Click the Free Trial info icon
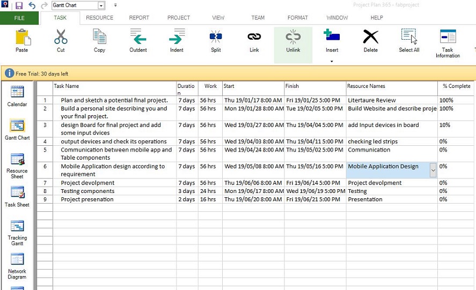 [x=10, y=73]
